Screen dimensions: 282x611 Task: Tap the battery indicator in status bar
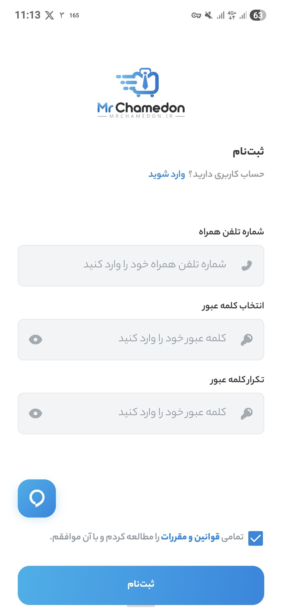click(258, 15)
